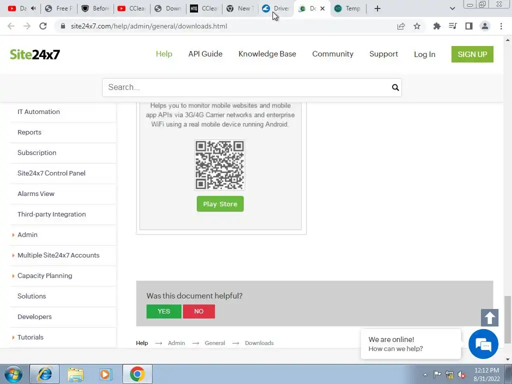This screenshot has width=512, height=384.
Task: Click the scroll-to-top arrow button
Action: point(489,317)
